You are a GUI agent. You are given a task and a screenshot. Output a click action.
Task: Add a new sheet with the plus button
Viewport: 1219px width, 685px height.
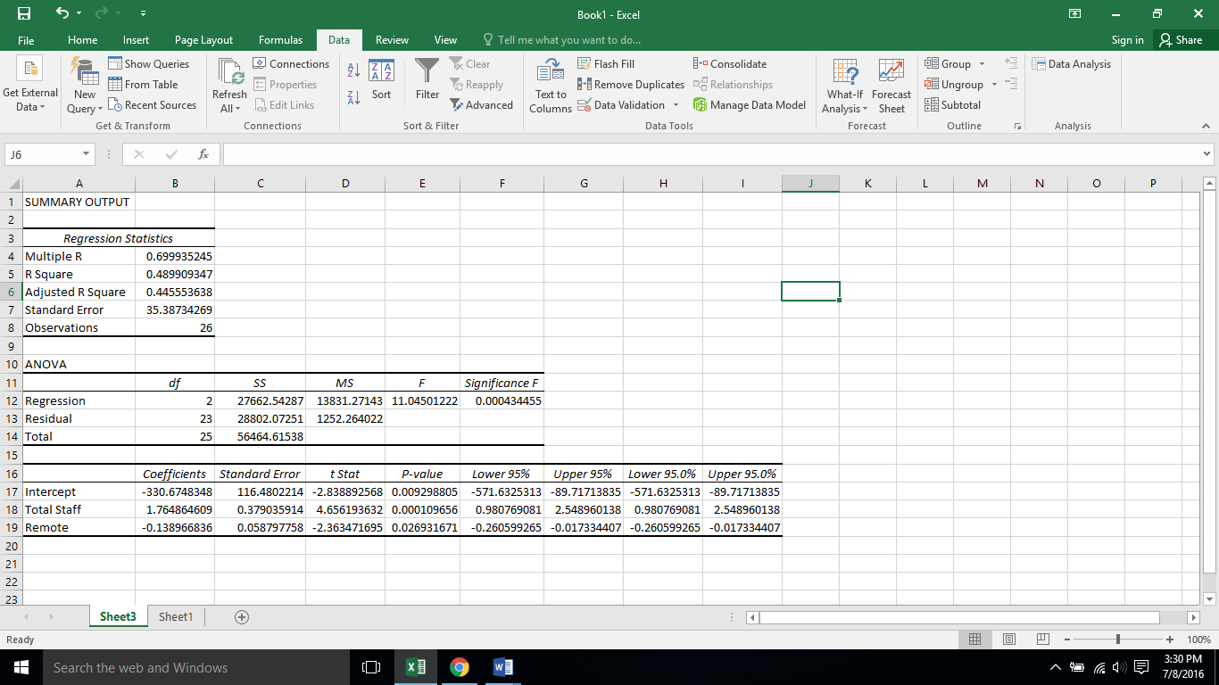click(241, 617)
